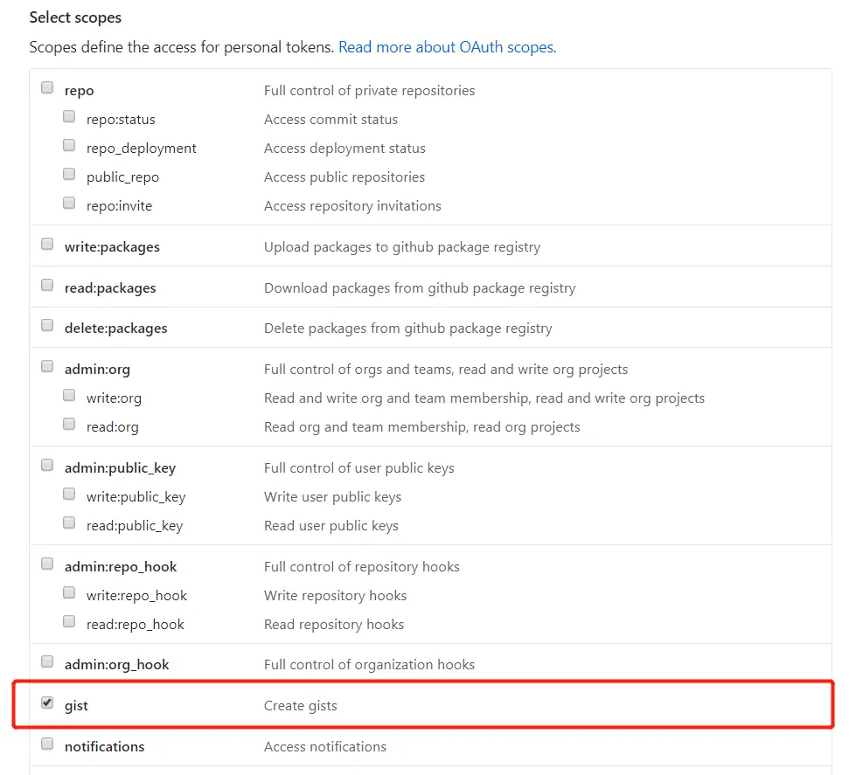The width and height of the screenshot is (863, 775).
Task: Uncheck the gist scope checkbox
Action: point(47,703)
